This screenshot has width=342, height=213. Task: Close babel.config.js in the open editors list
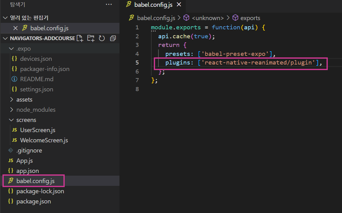(15, 28)
